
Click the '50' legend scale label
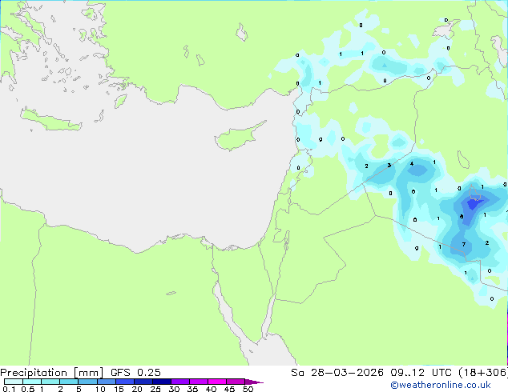pyautogui.click(x=248, y=389)
